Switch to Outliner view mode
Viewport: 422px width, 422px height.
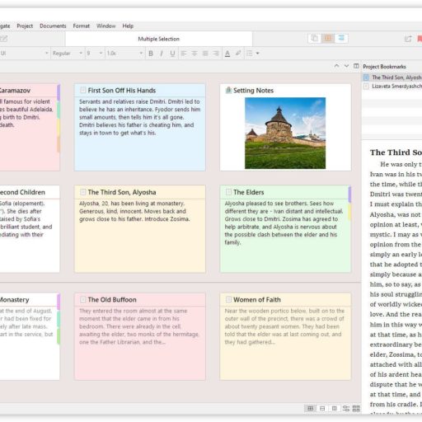pos(341,38)
